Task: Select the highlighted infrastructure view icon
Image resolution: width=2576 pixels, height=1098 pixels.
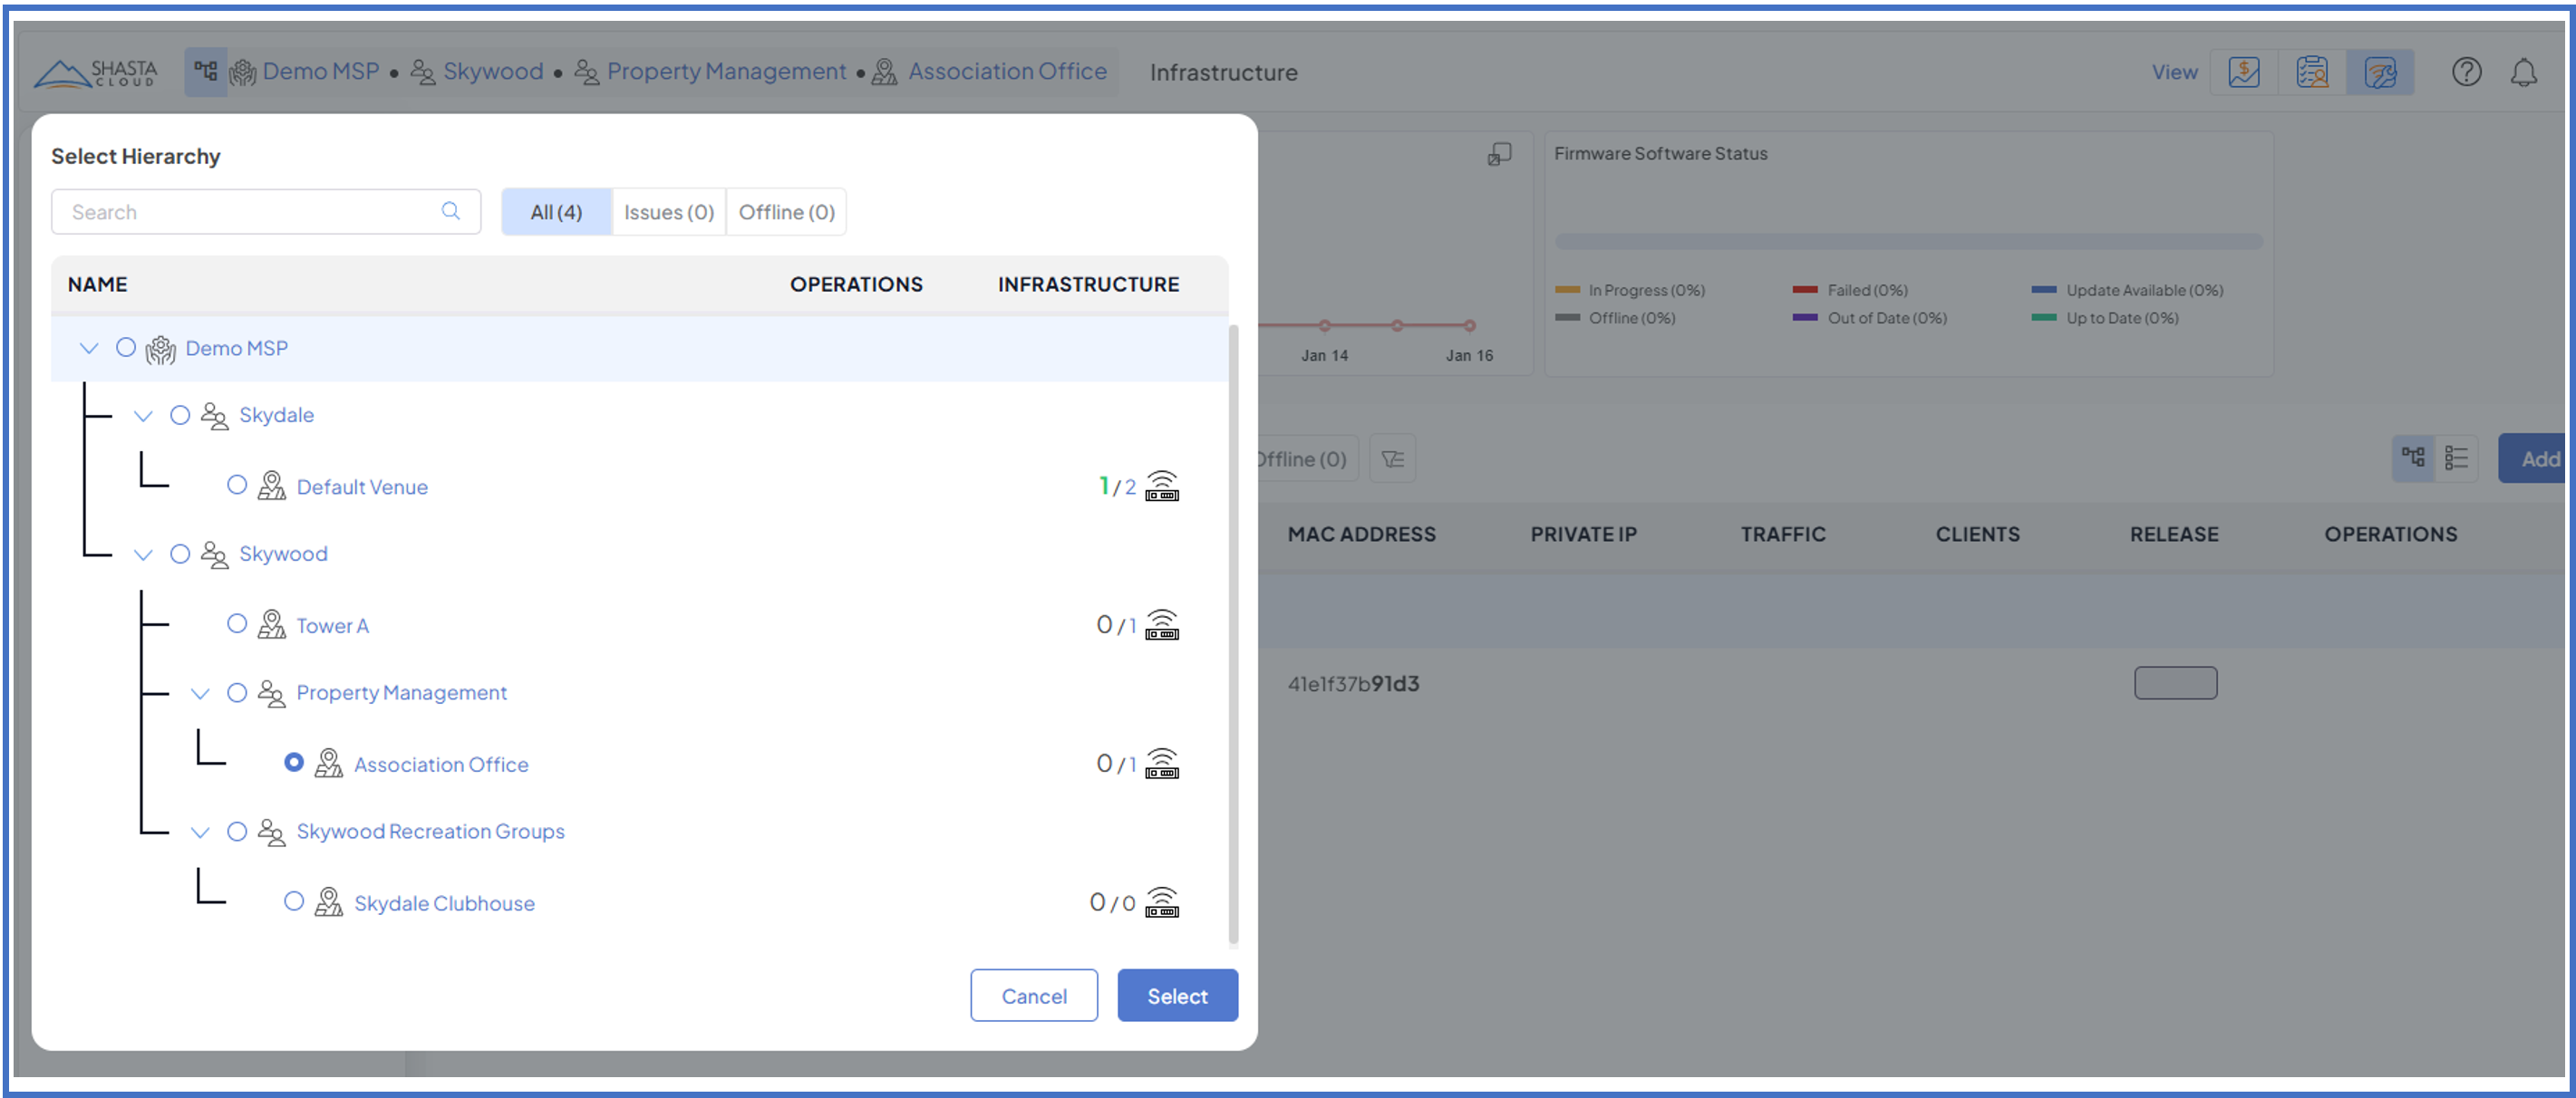Action: [x=2379, y=72]
